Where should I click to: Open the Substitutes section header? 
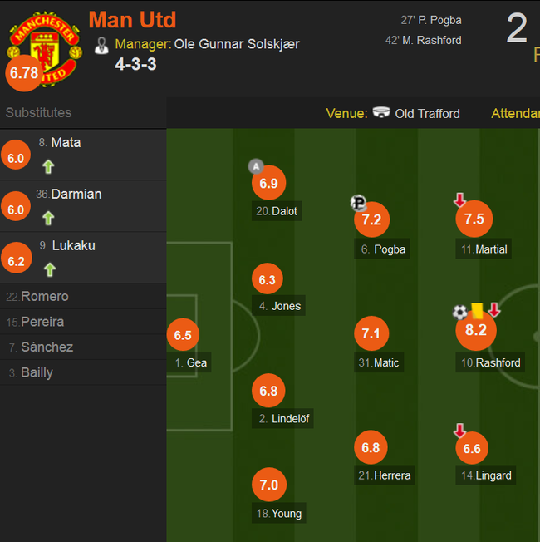[38, 113]
